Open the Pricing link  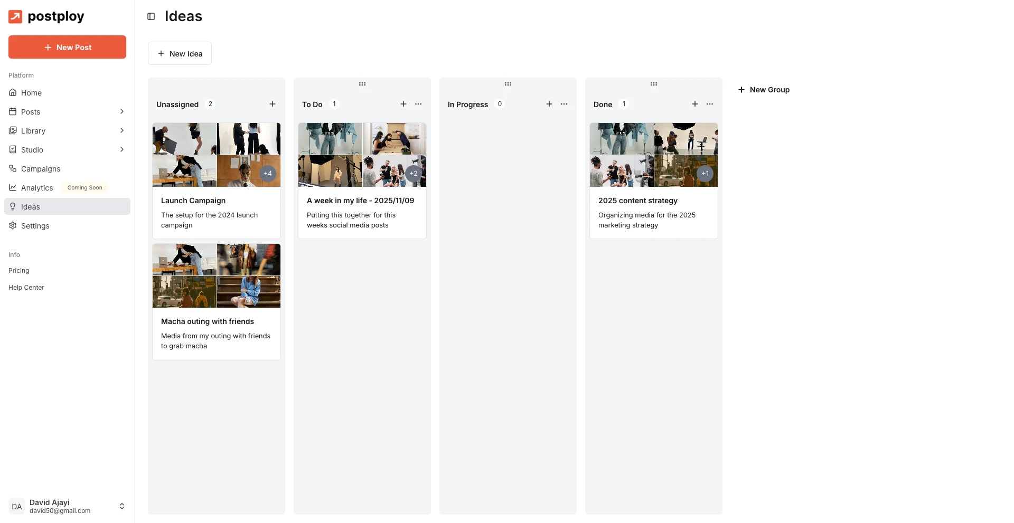[19, 271]
